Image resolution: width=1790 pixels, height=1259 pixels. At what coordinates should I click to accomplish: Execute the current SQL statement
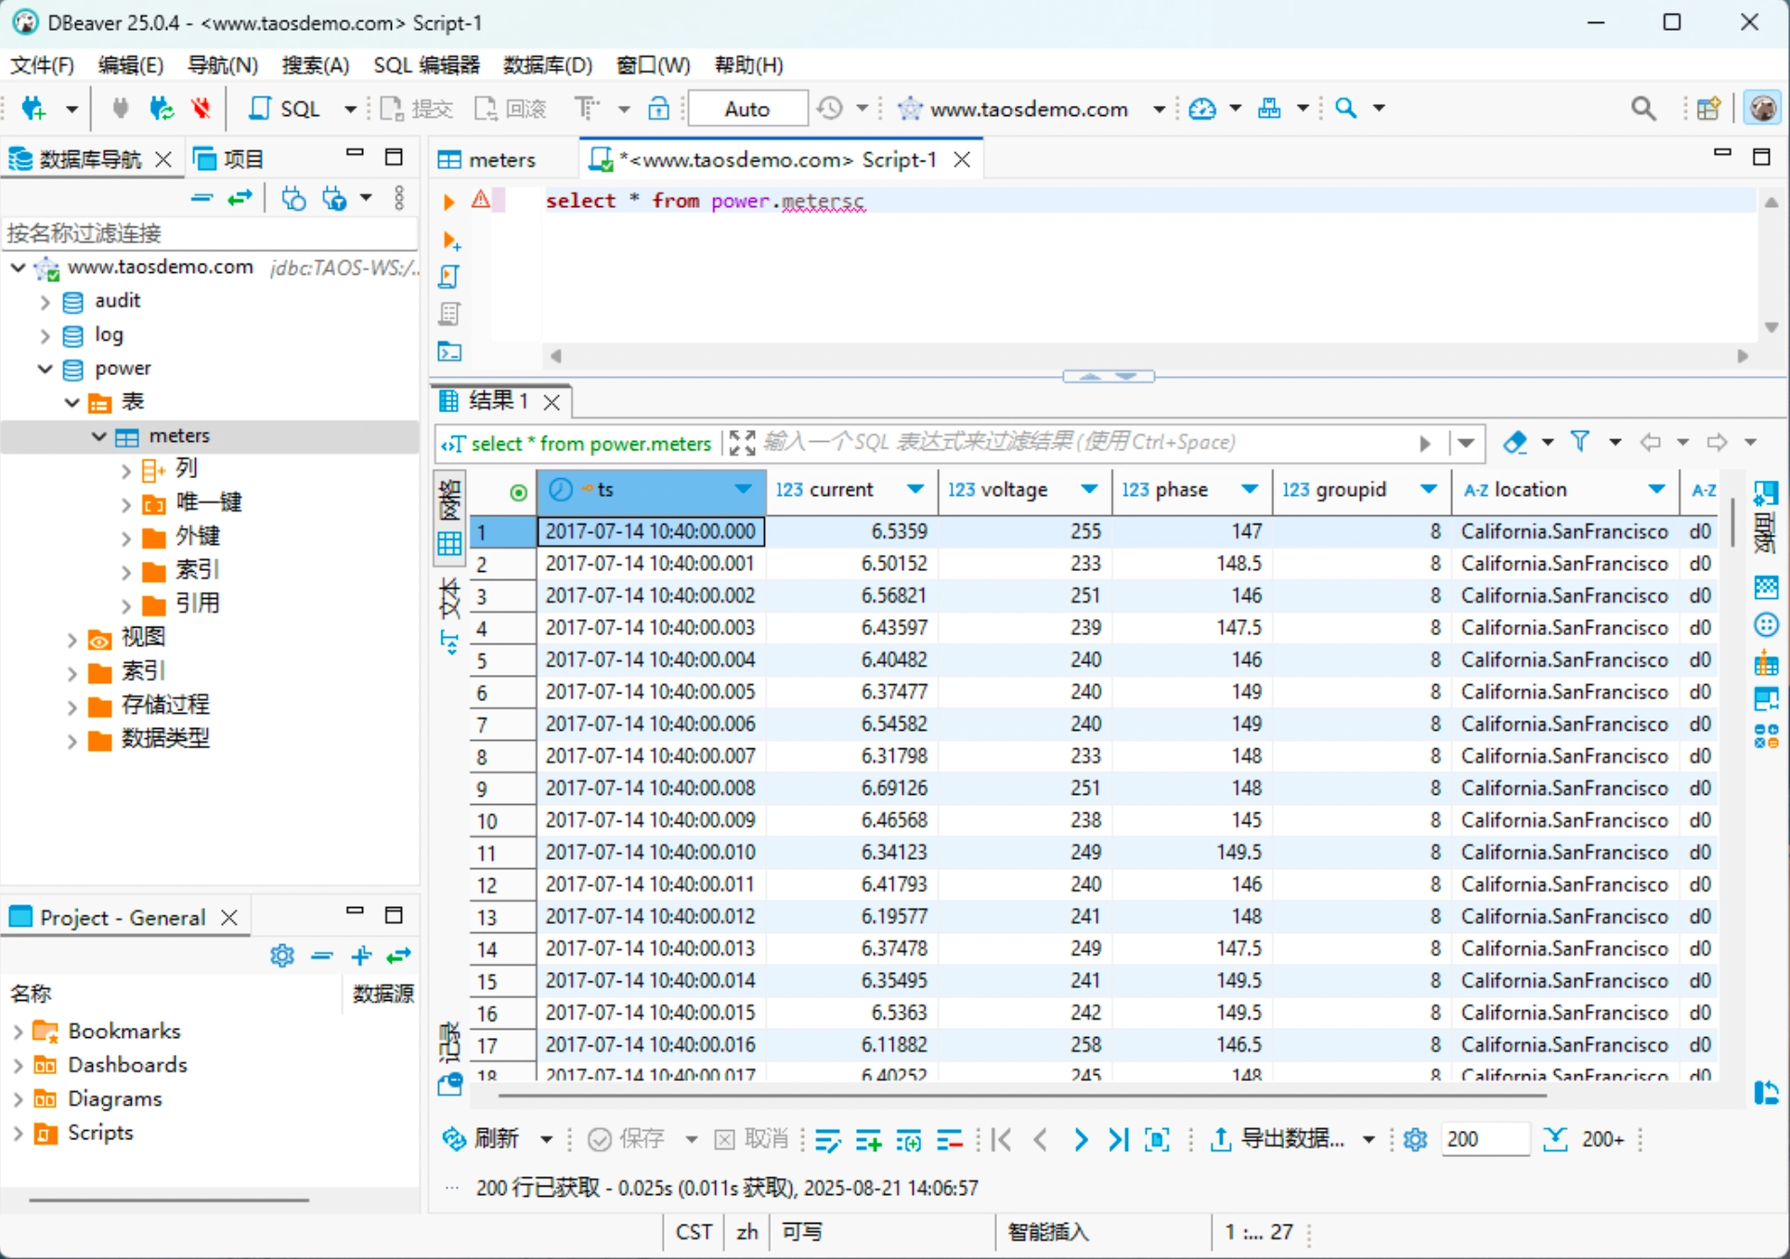coord(449,201)
